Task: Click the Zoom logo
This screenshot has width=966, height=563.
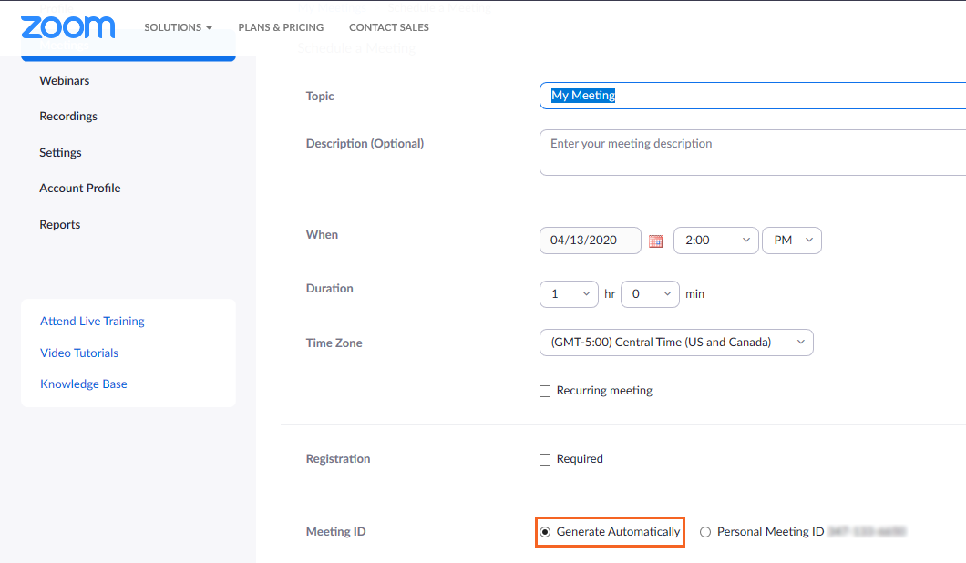Action: click(x=67, y=27)
